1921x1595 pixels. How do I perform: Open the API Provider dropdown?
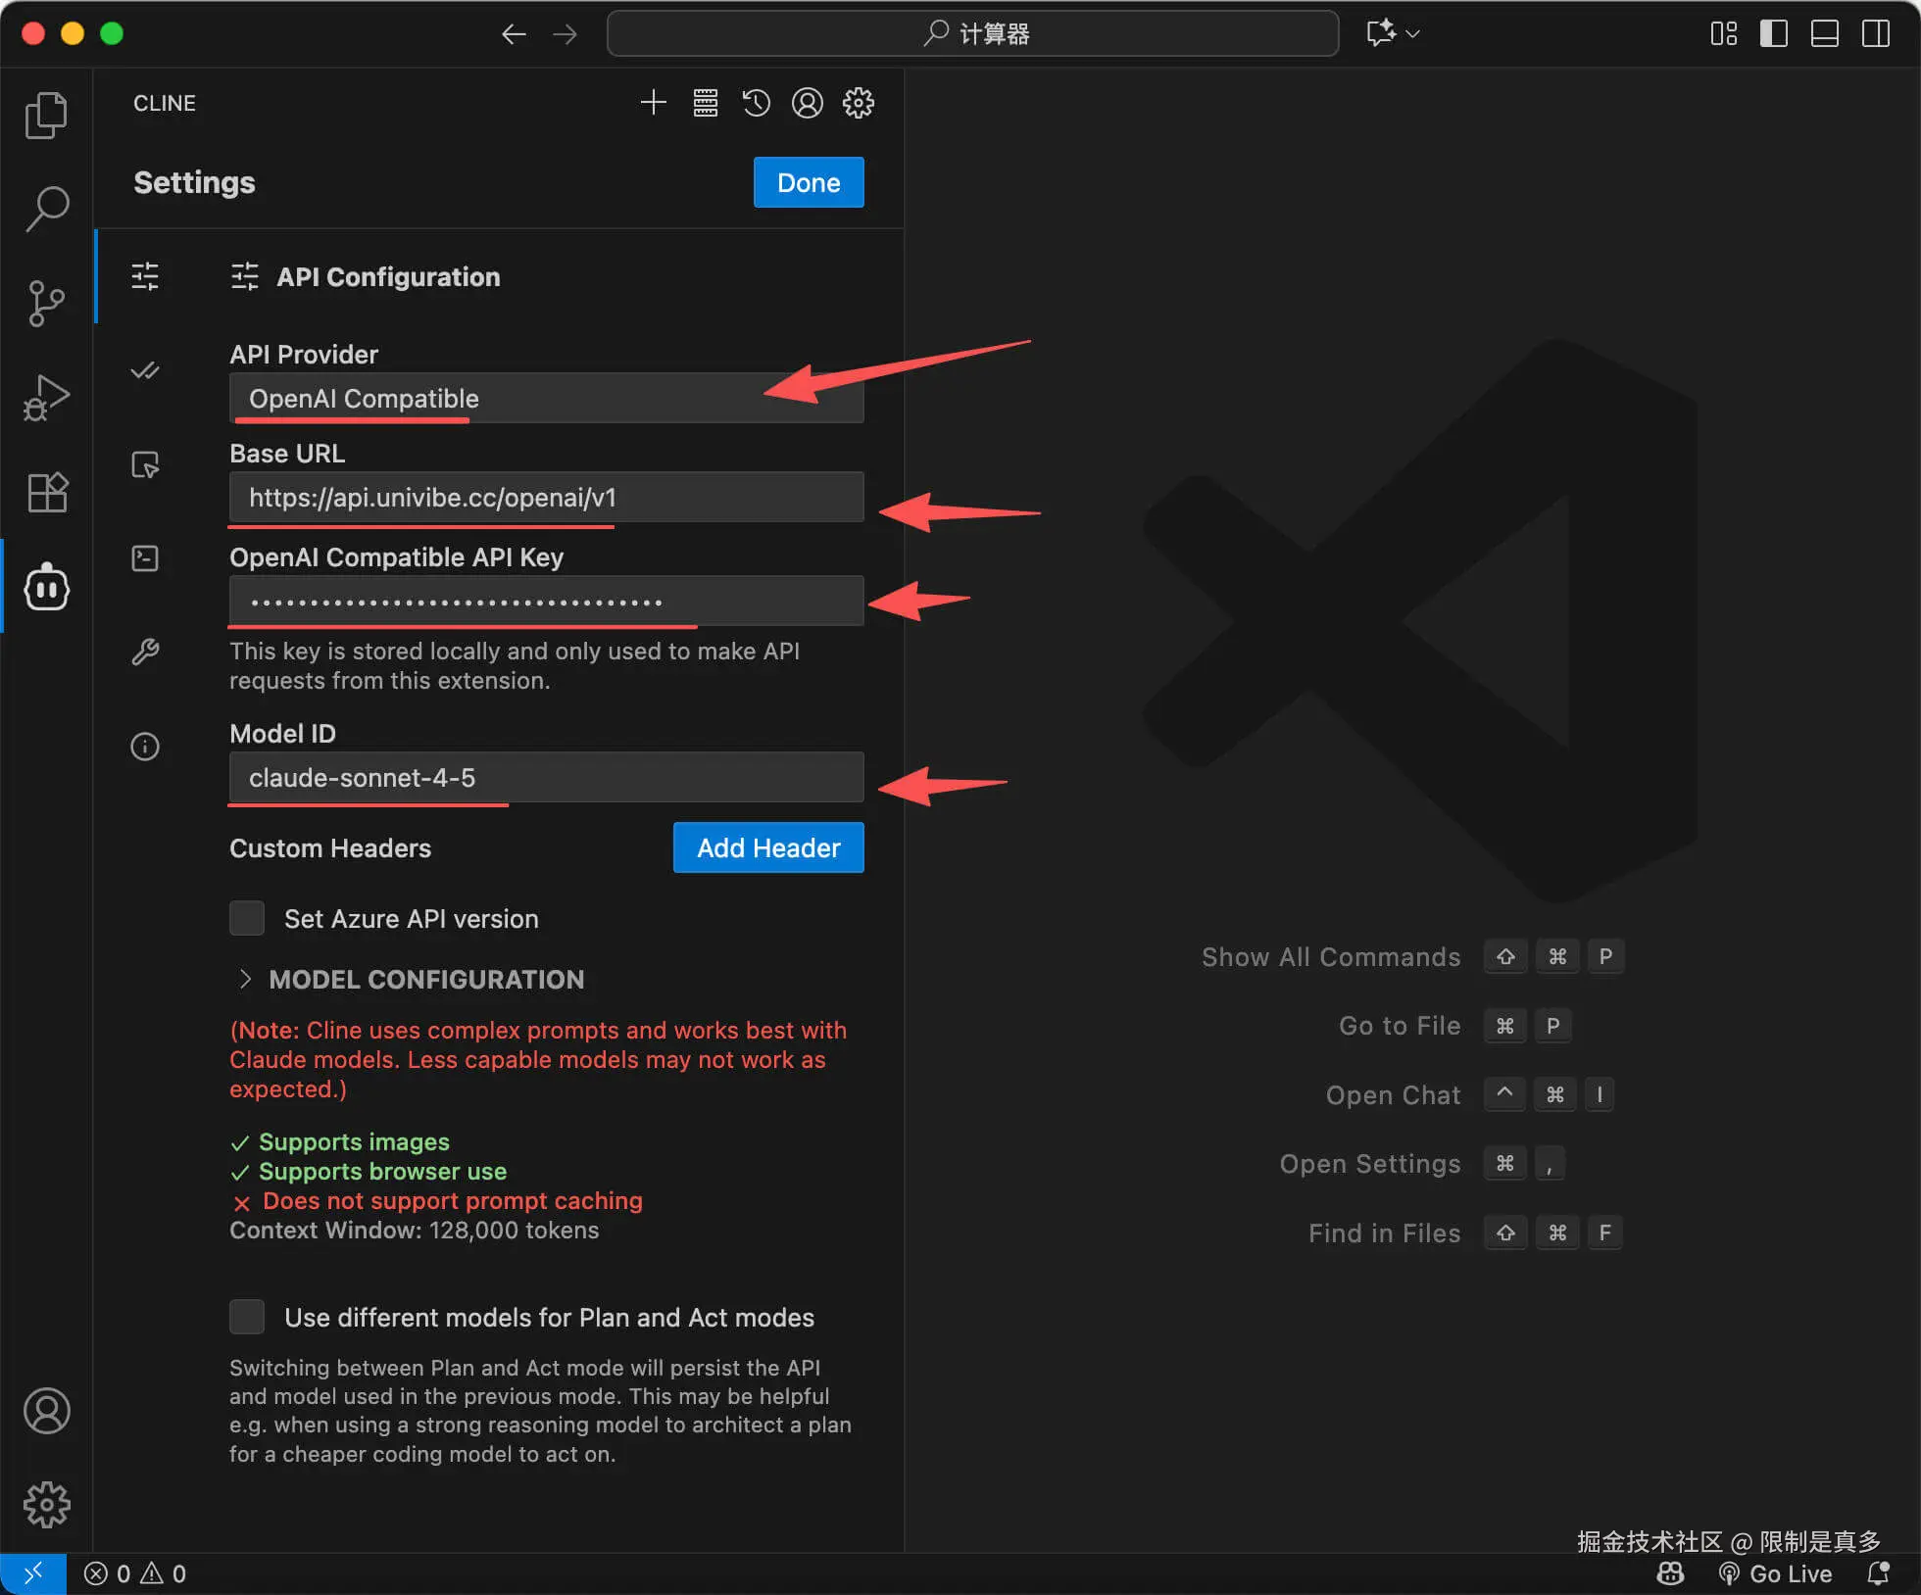click(546, 399)
